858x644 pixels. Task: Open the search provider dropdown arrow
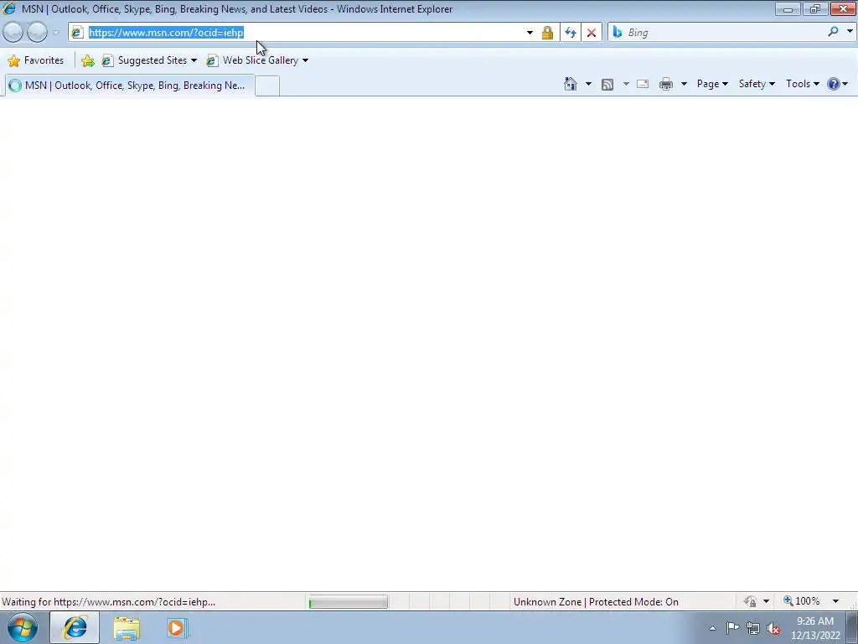pos(850,32)
